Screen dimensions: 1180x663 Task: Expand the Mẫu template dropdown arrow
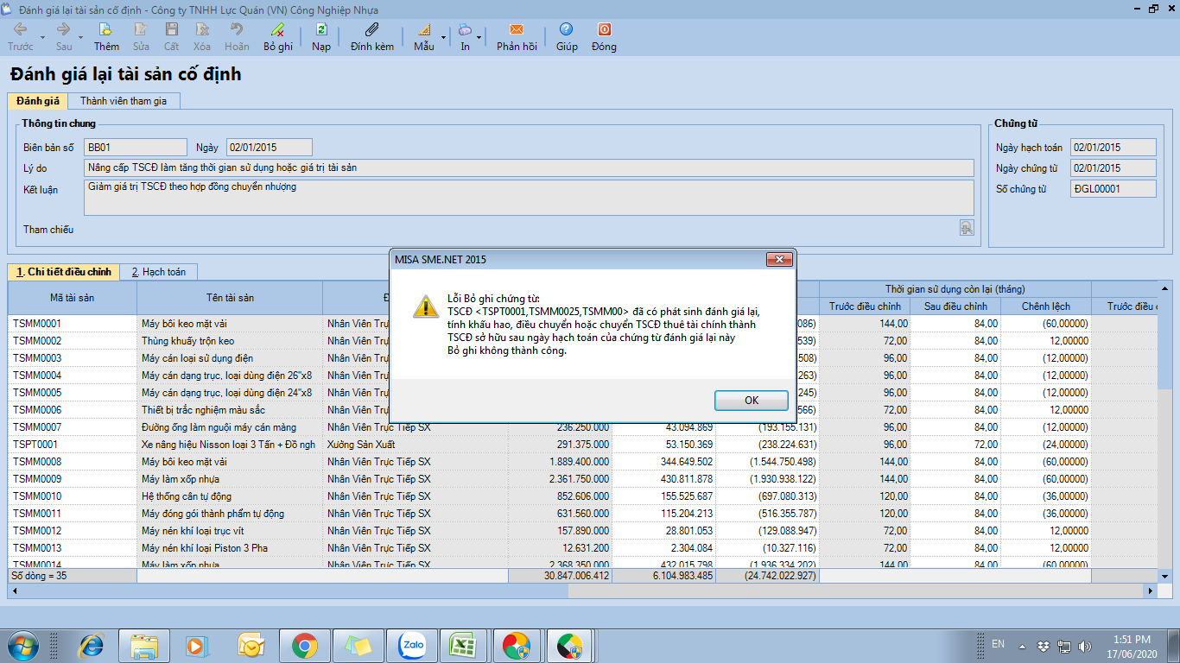click(444, 37)
